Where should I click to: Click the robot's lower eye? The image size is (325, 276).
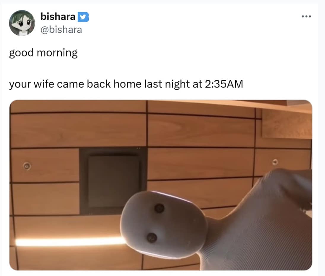click(x=152, y=238)
